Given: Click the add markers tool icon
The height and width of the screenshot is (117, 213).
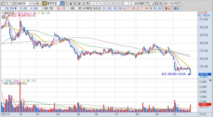Looking at the screenshot, I should click(148, 3).
